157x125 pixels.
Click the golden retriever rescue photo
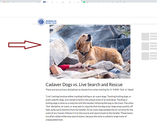[90, 52]
